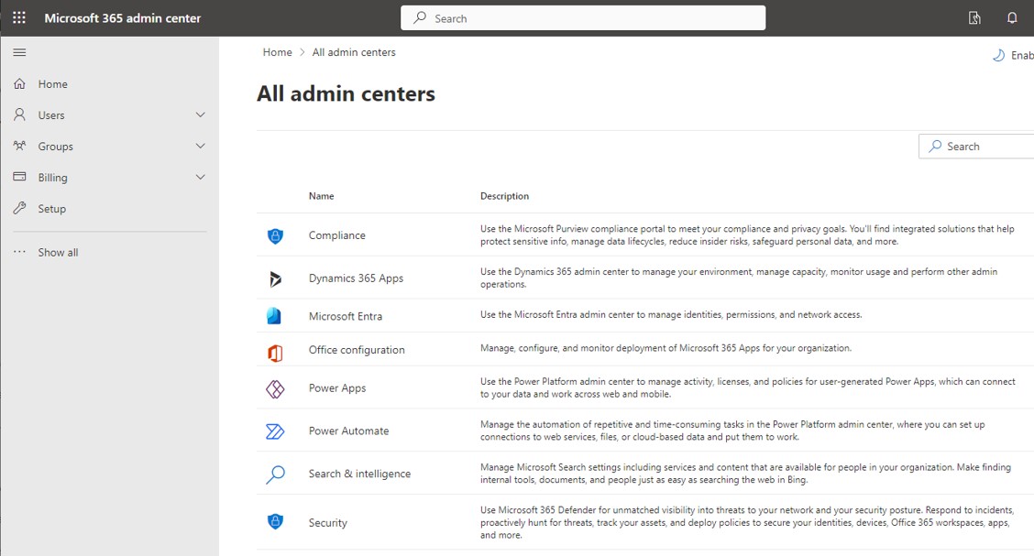Click the Office configuration icon

275,353
